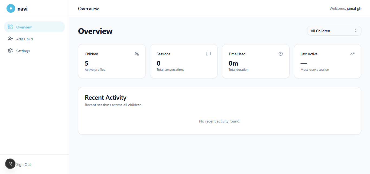Click the Children count value 5
370x174 pixels.
click(x=87, y=63)
